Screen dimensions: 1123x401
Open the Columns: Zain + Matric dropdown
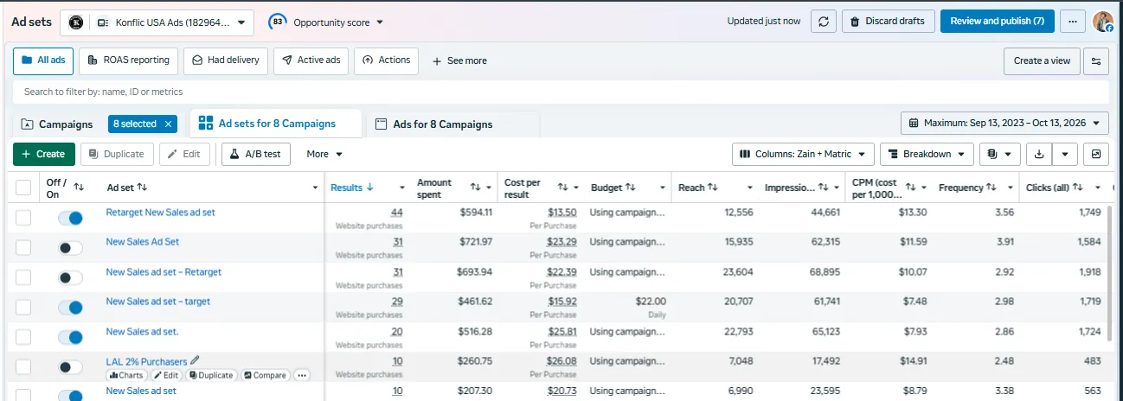point(803,154)
